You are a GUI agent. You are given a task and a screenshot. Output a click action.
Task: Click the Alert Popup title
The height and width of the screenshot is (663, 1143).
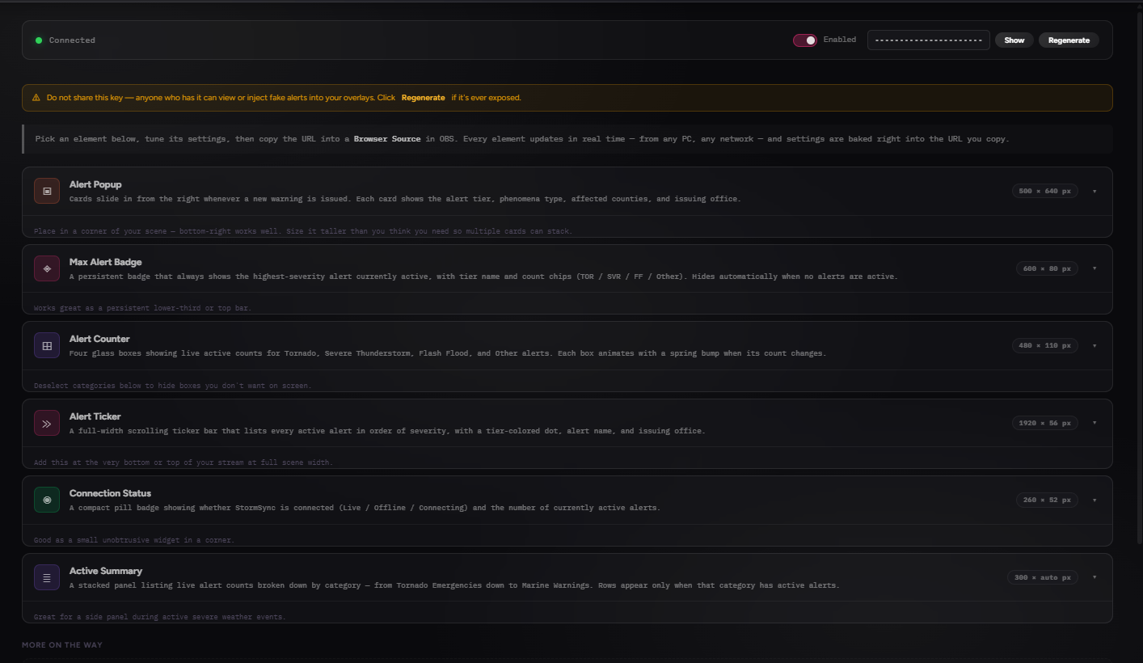point(95,184)
